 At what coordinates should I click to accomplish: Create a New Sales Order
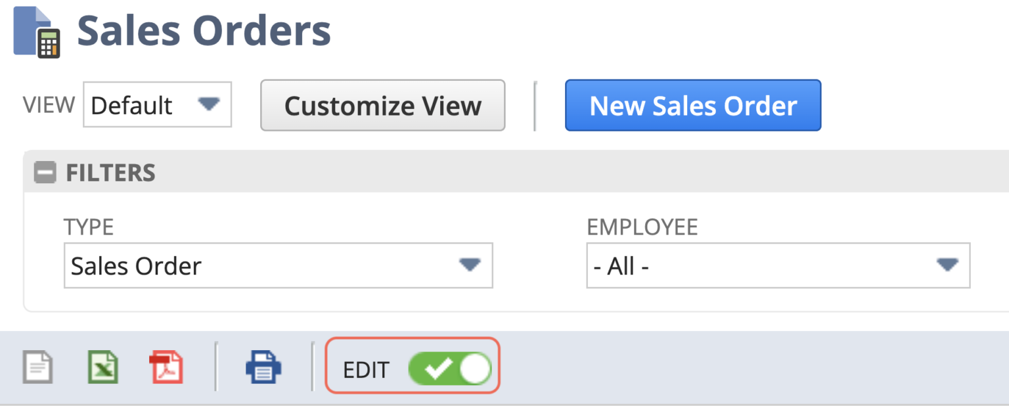point(693,105)
